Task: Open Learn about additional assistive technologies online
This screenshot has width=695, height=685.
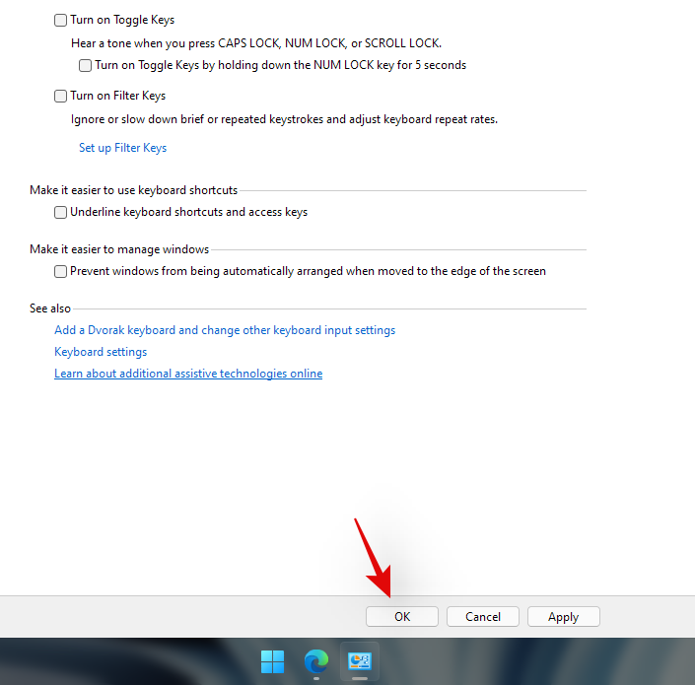Action: click(x=188, y=374)
